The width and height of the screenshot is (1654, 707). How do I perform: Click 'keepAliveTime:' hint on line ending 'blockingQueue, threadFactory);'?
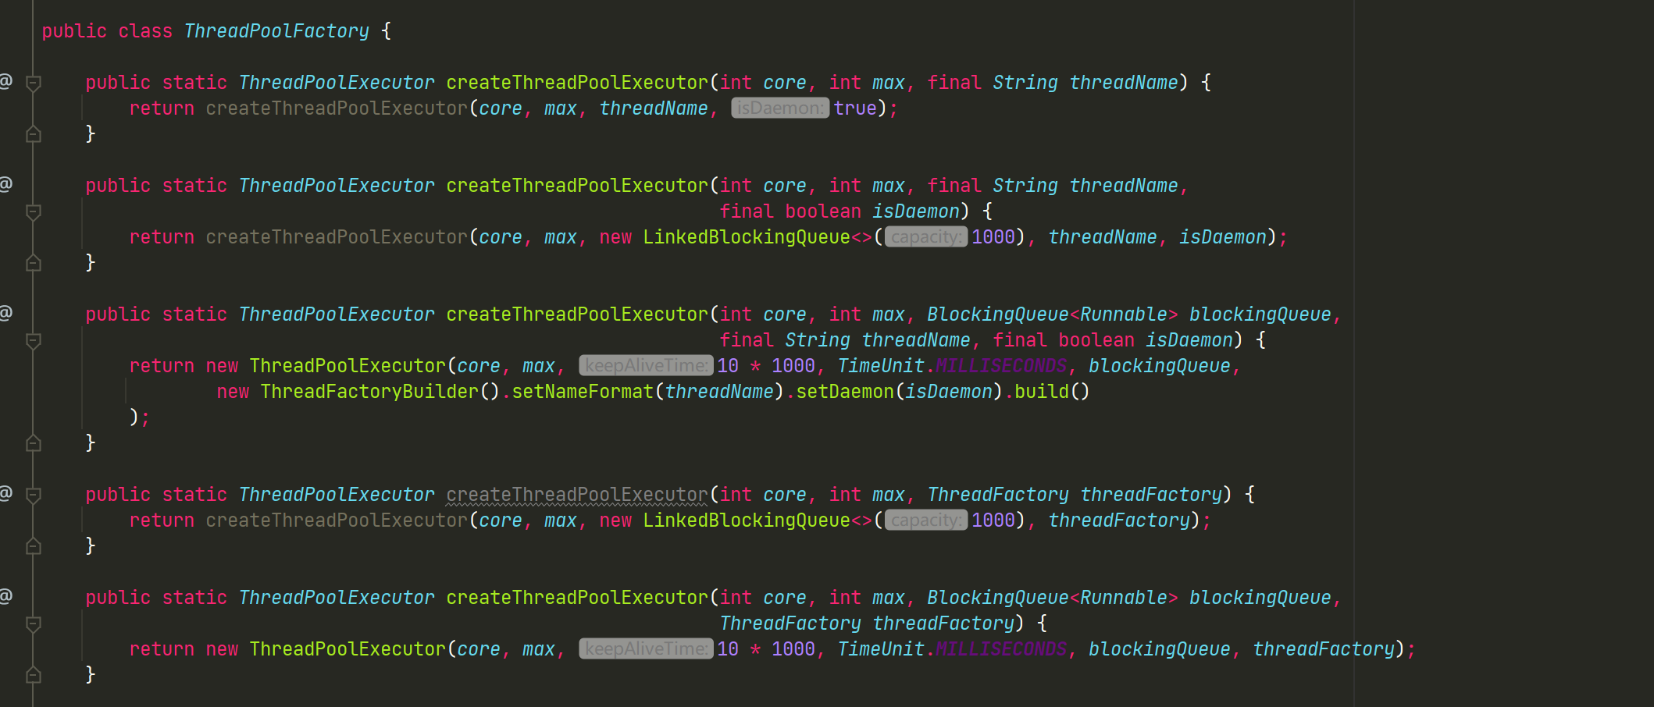(x=645, y=649)
